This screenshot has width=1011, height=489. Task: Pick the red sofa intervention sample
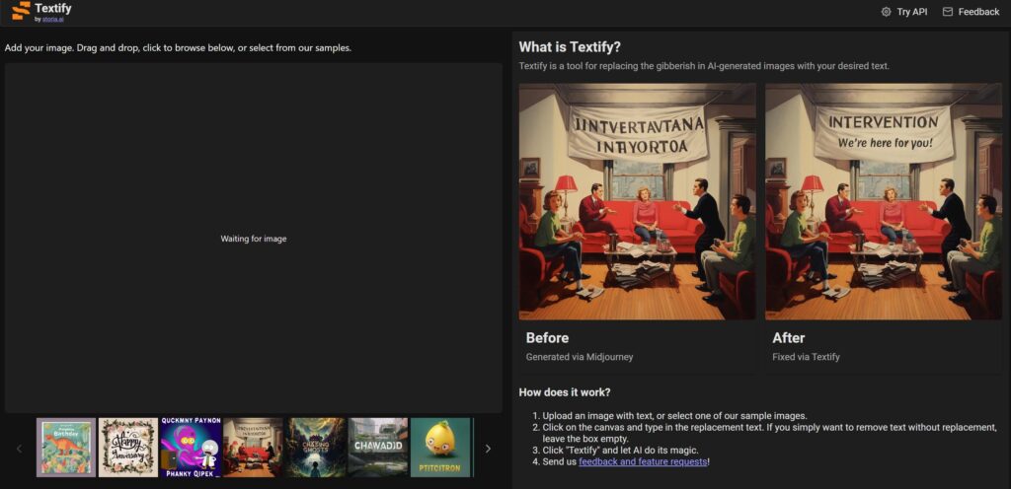[253, 448]
